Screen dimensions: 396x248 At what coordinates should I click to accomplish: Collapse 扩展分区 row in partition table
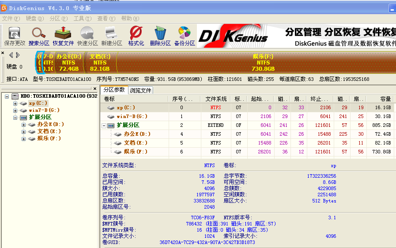(x=104, y=126)
